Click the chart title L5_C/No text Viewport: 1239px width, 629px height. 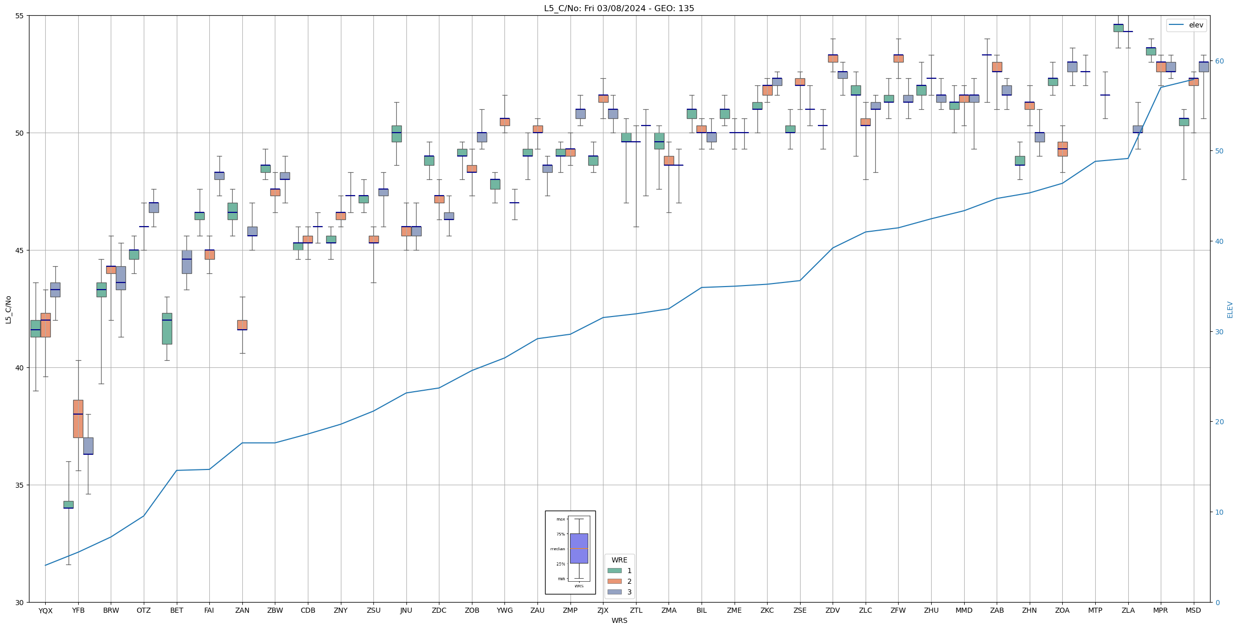pos(619,8)
